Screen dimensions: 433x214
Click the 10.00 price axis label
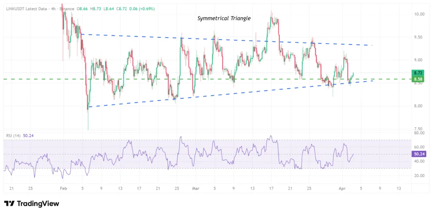pyautogui.click(x=419, y=14)
